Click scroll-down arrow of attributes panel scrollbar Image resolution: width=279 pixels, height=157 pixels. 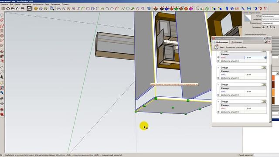270,121
